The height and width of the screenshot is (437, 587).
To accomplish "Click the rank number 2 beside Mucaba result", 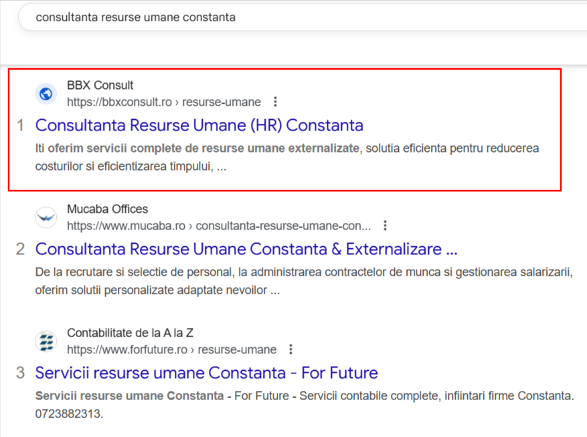I will (x=20, y=249).
